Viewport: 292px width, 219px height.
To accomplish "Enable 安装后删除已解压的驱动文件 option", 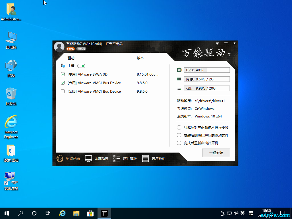I will pyautogui.click(x=179, y=135).
